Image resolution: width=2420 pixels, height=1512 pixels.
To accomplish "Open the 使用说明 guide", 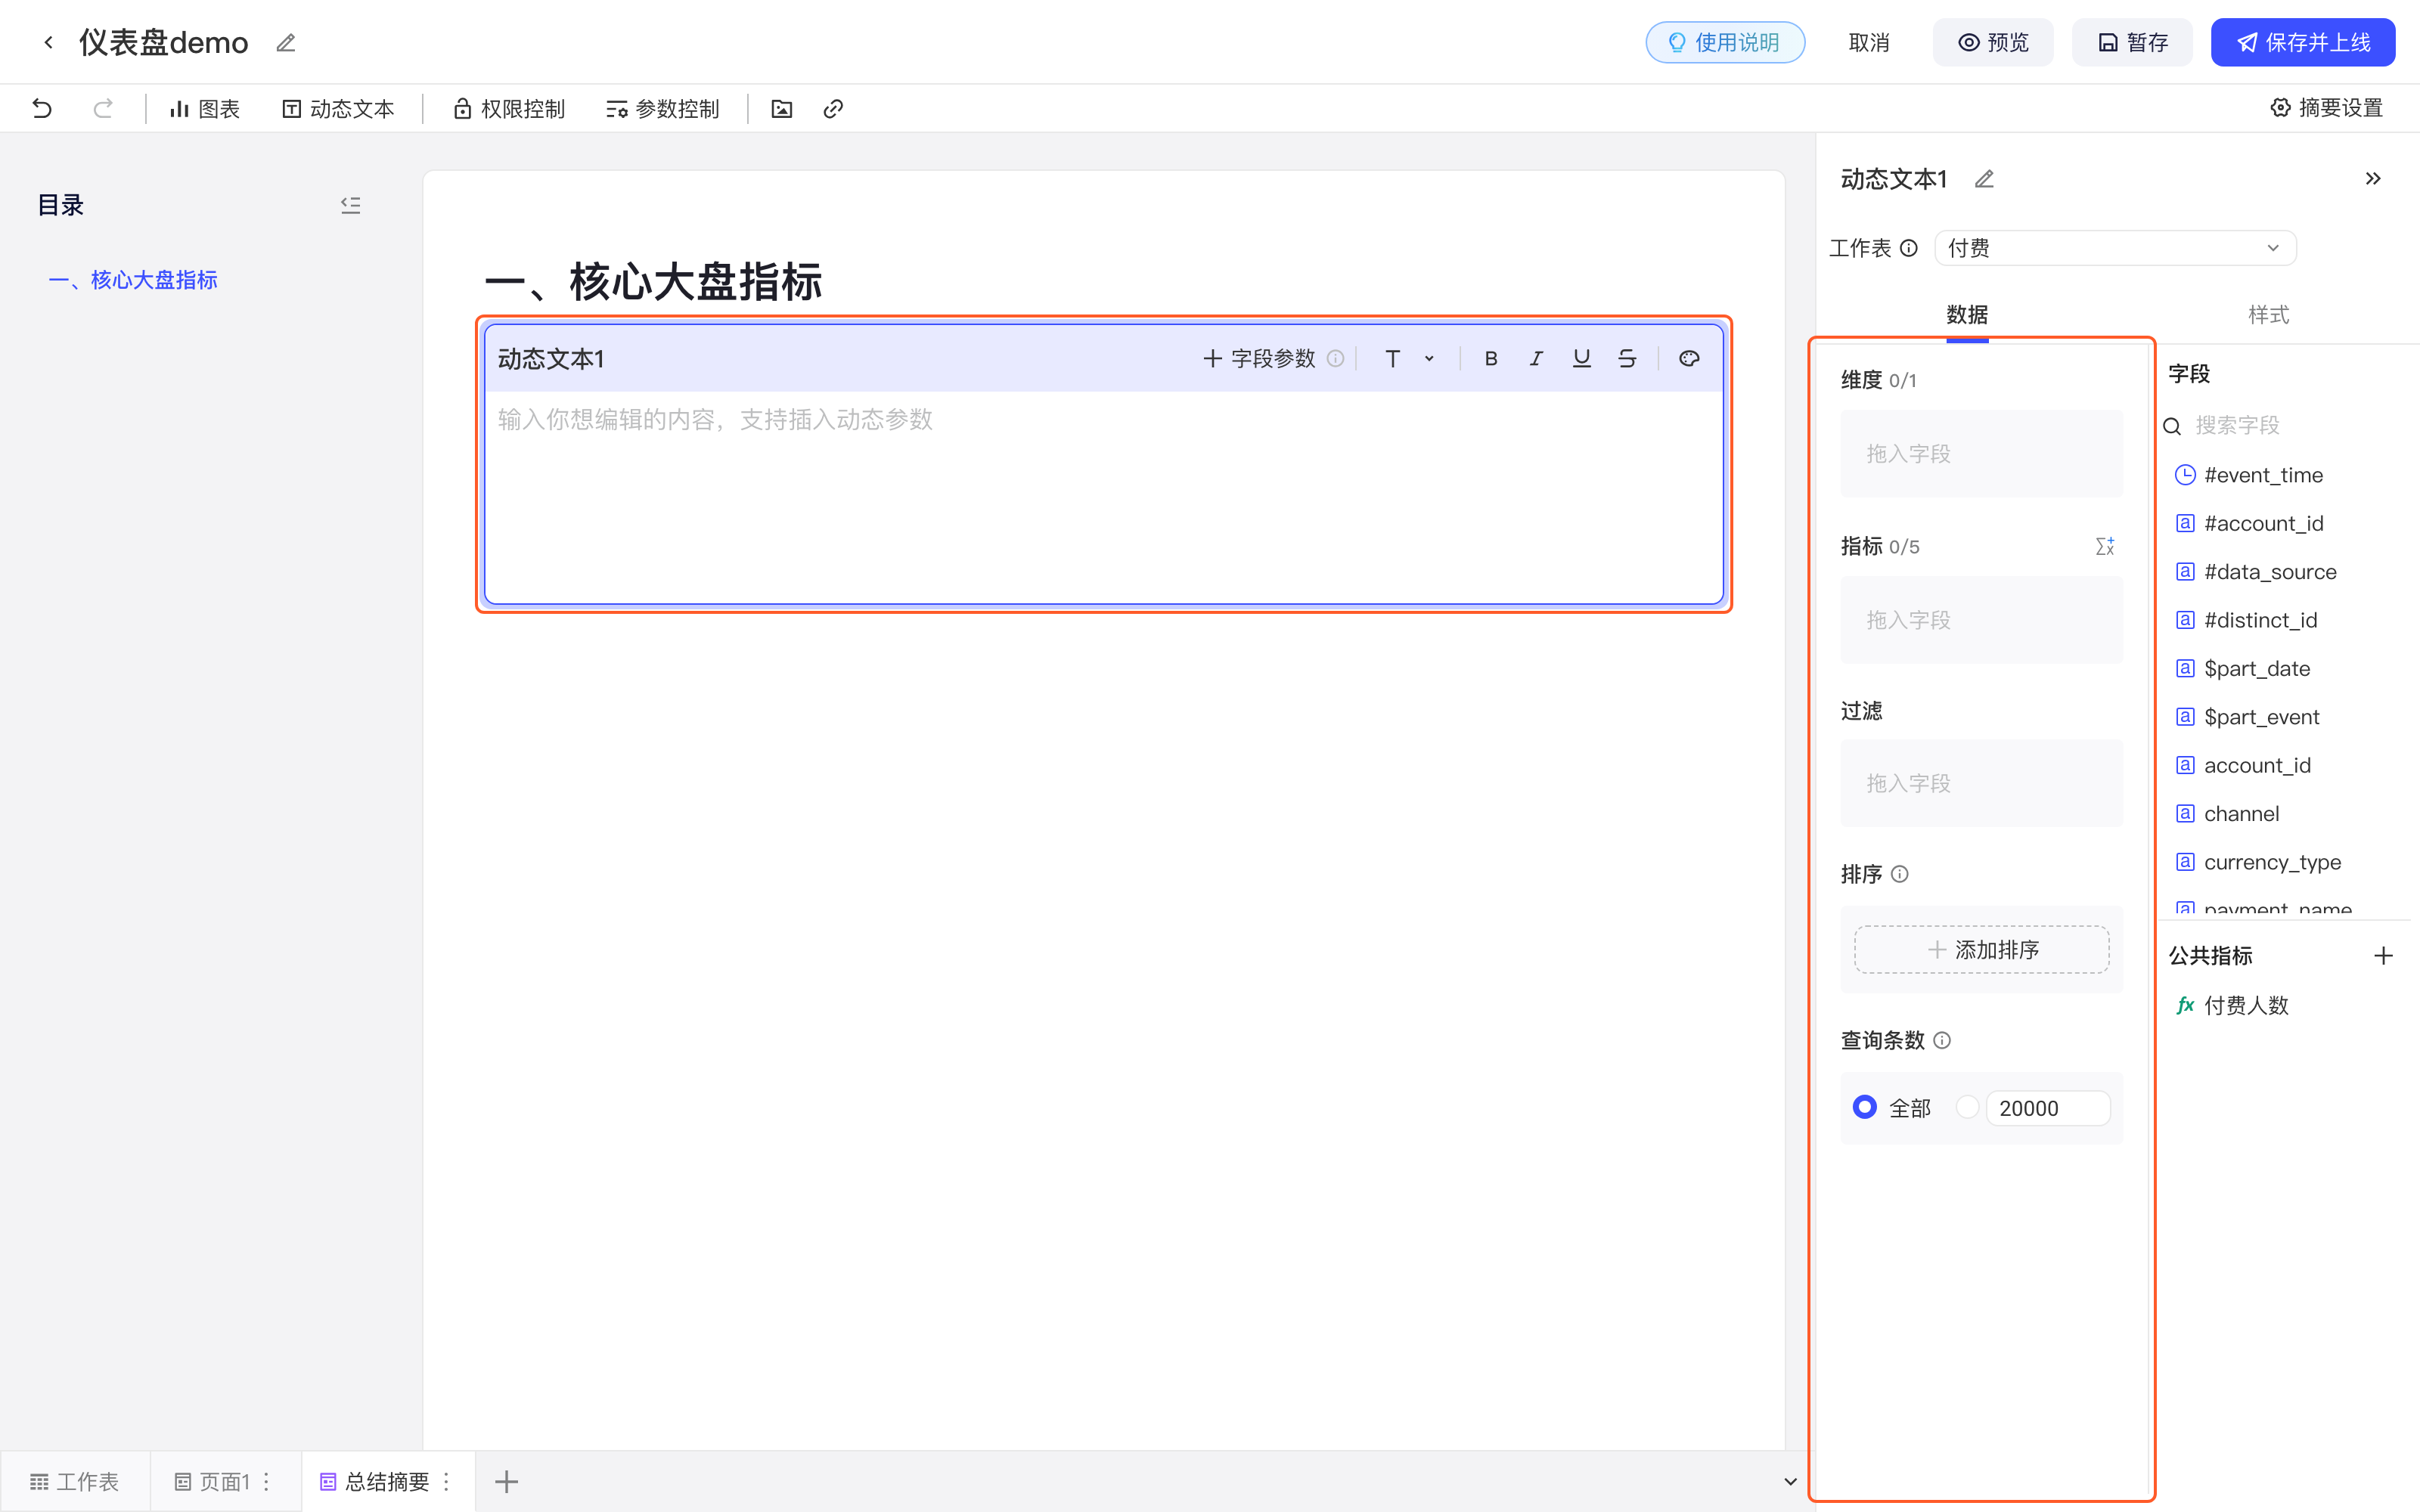I will pos(1725,42).
